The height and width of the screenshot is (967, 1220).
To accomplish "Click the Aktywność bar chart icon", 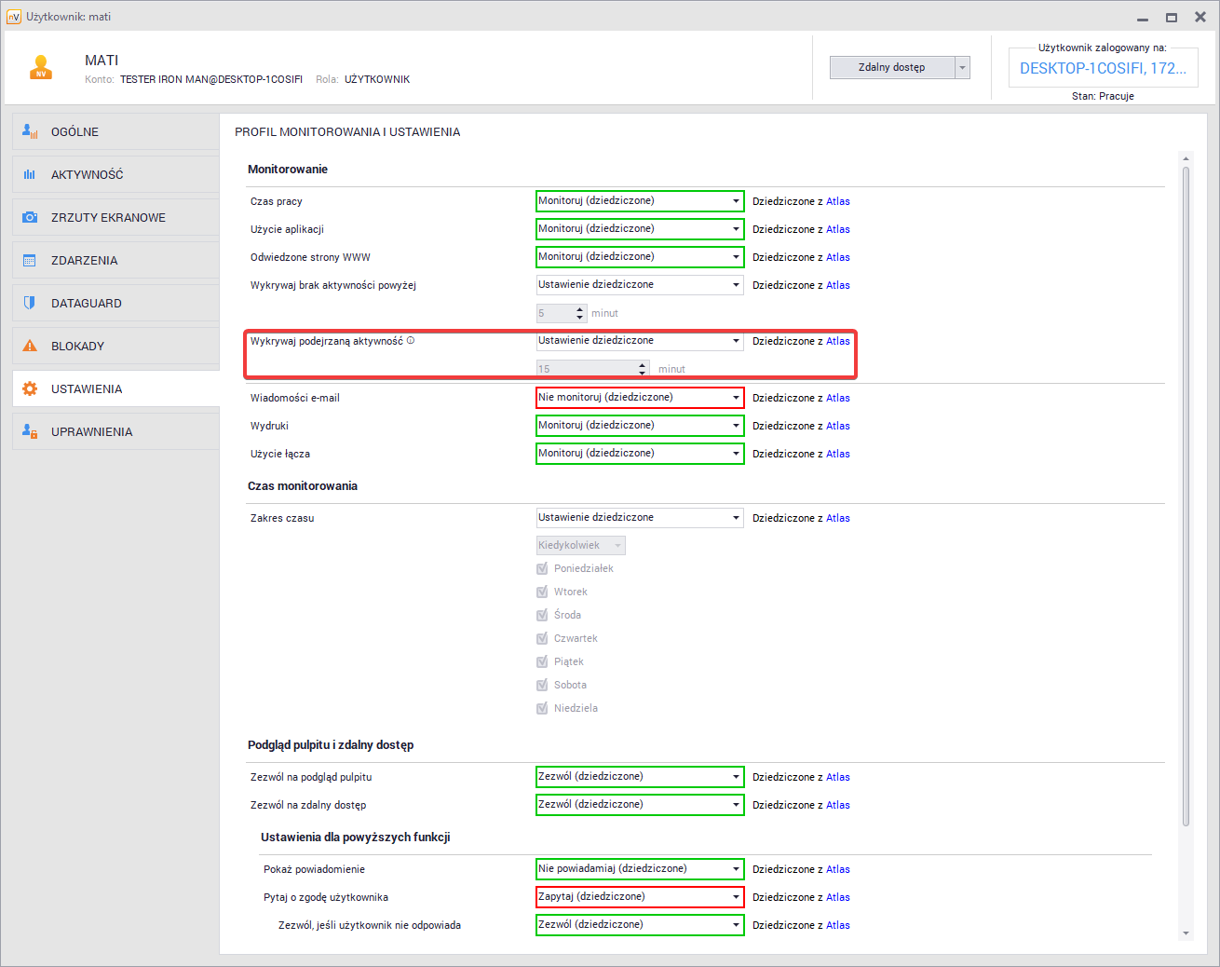I will coord(30,174).
